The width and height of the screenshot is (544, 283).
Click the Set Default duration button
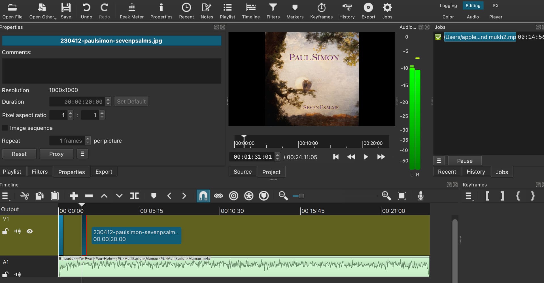(131, 101)
